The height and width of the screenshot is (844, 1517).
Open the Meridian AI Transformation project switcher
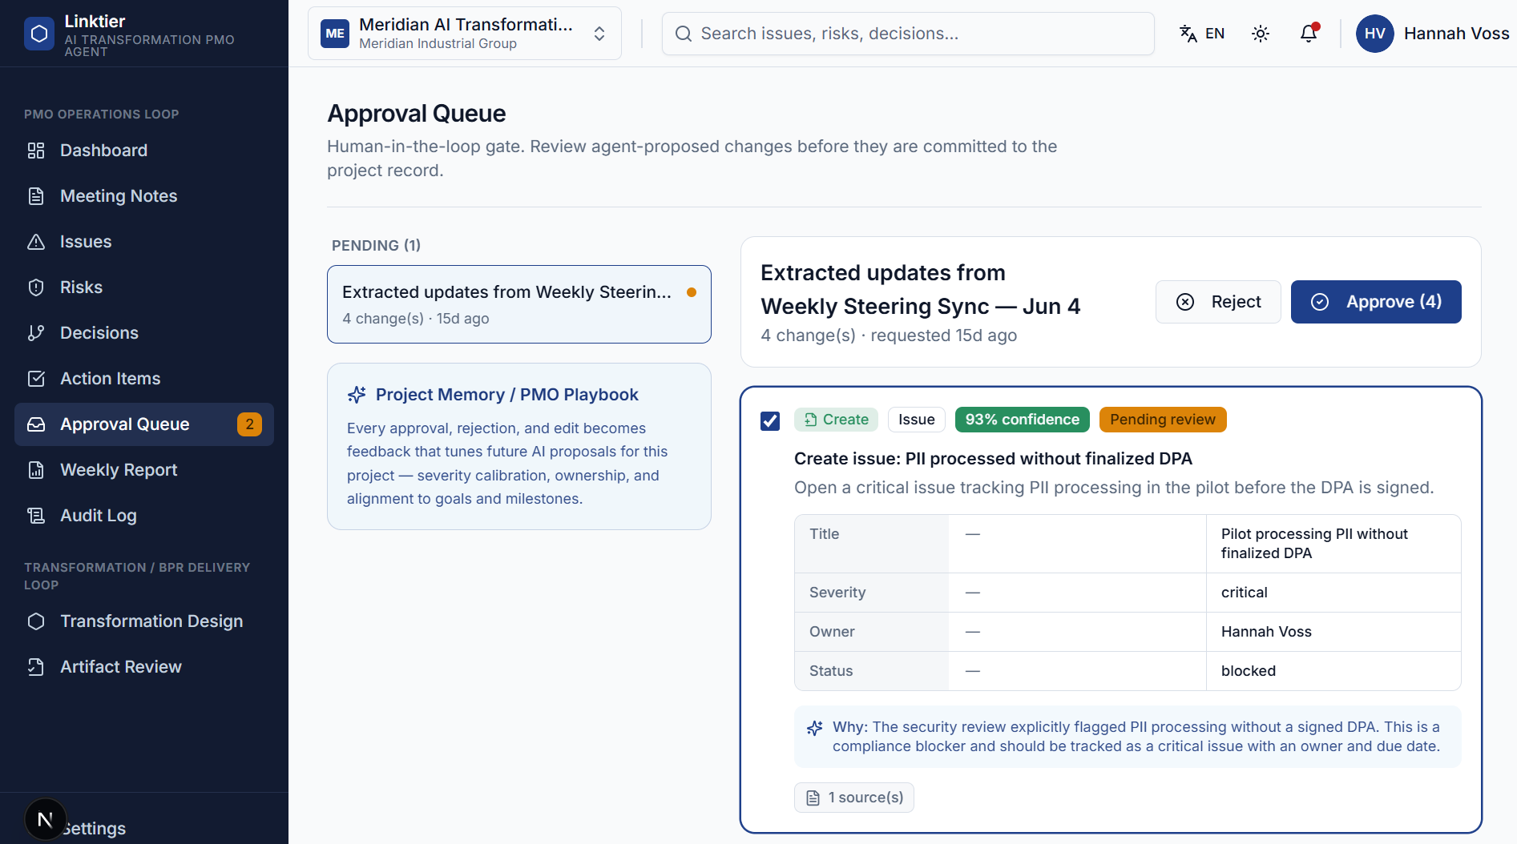pos(465,34)
